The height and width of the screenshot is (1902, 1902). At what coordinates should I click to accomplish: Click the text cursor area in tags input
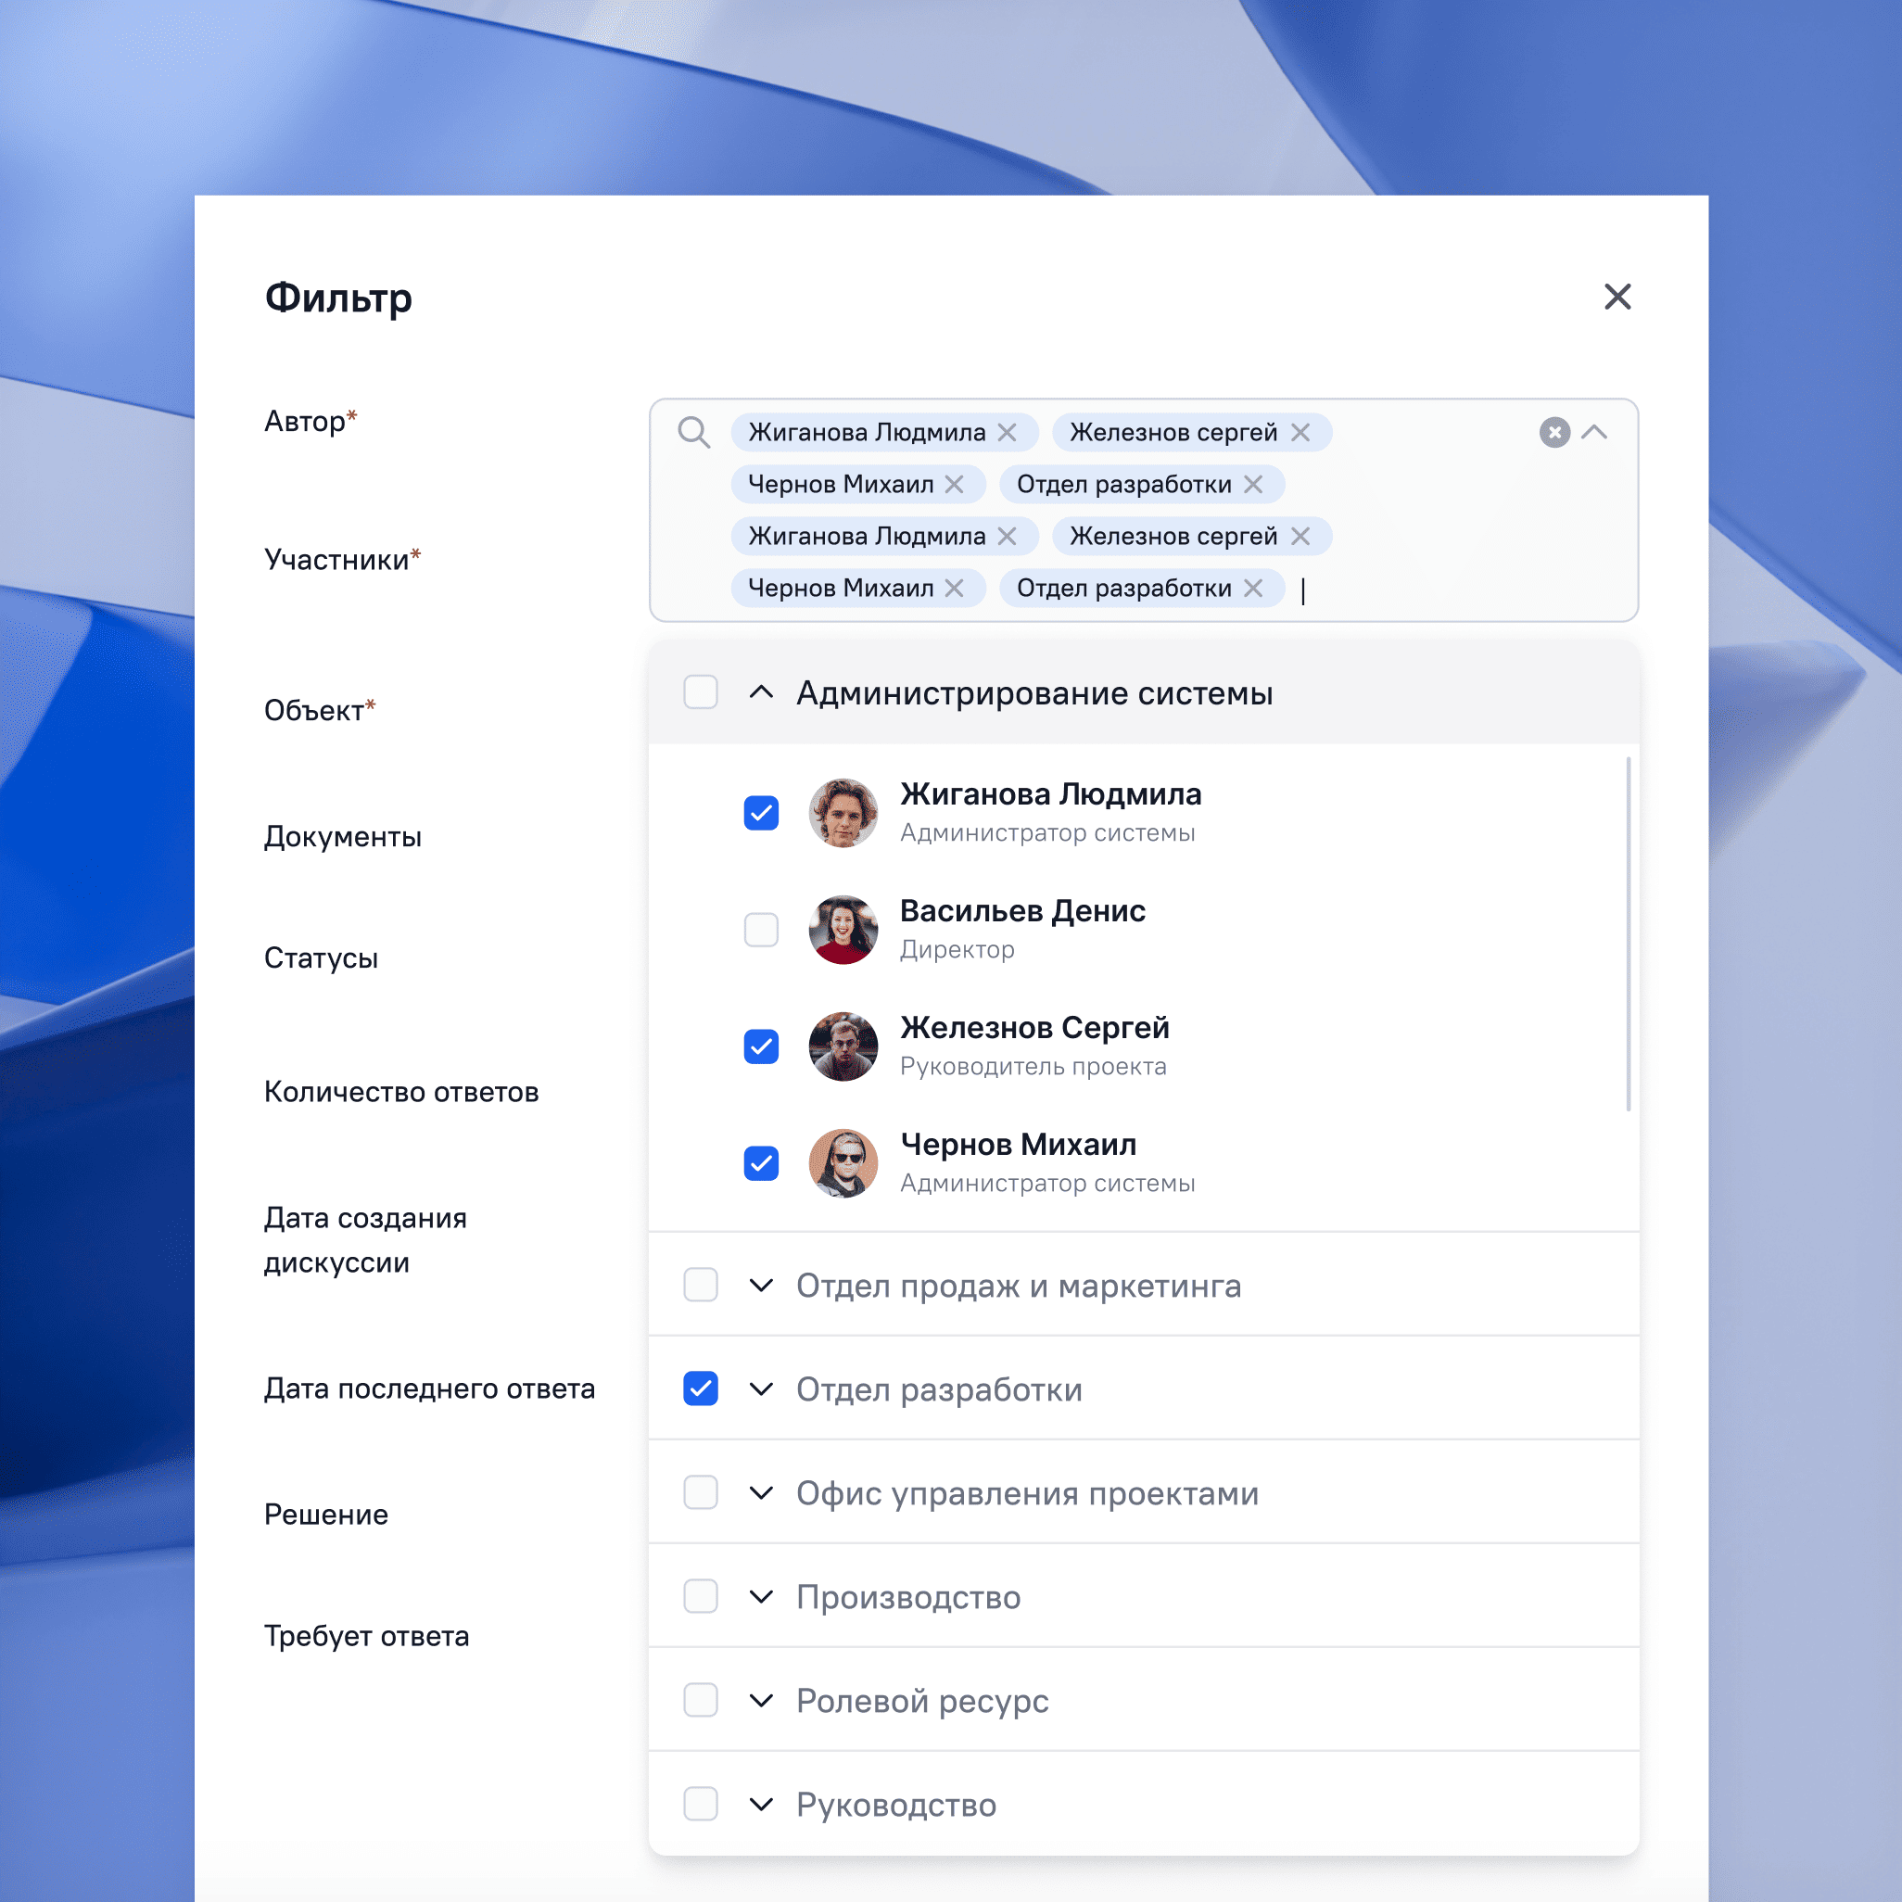(x=1303, y=590)
